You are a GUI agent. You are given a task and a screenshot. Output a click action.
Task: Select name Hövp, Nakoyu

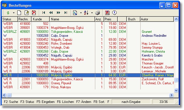click(x=61, y=87)
